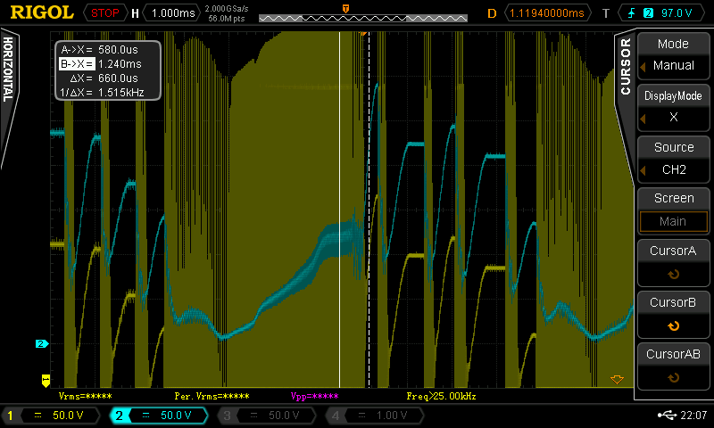Click the ΔX = 660.0us readout

click(x=104, y=78)
